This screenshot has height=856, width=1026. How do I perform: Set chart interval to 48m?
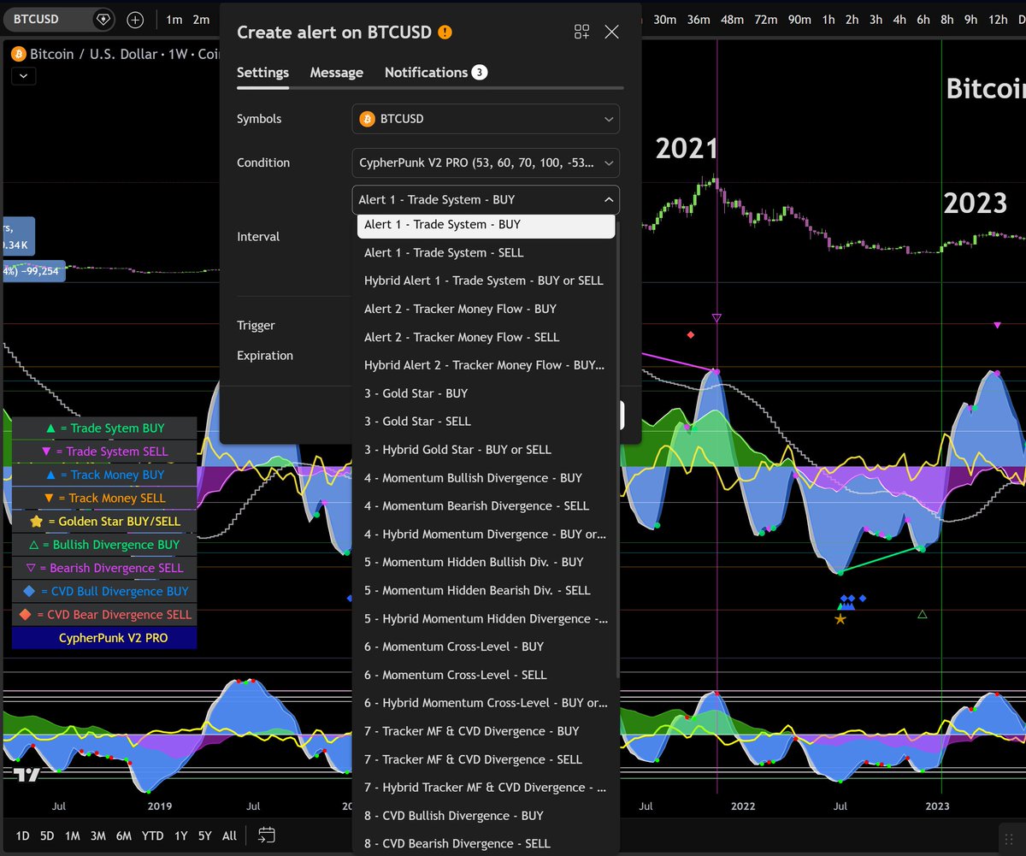click(732, 20)
